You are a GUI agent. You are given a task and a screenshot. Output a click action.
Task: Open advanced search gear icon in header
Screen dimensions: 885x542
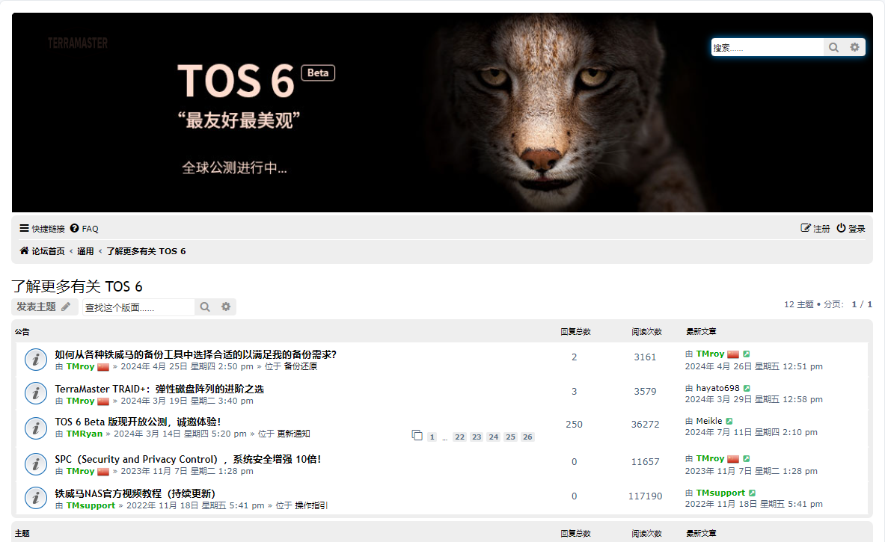[x=855, y=47]
